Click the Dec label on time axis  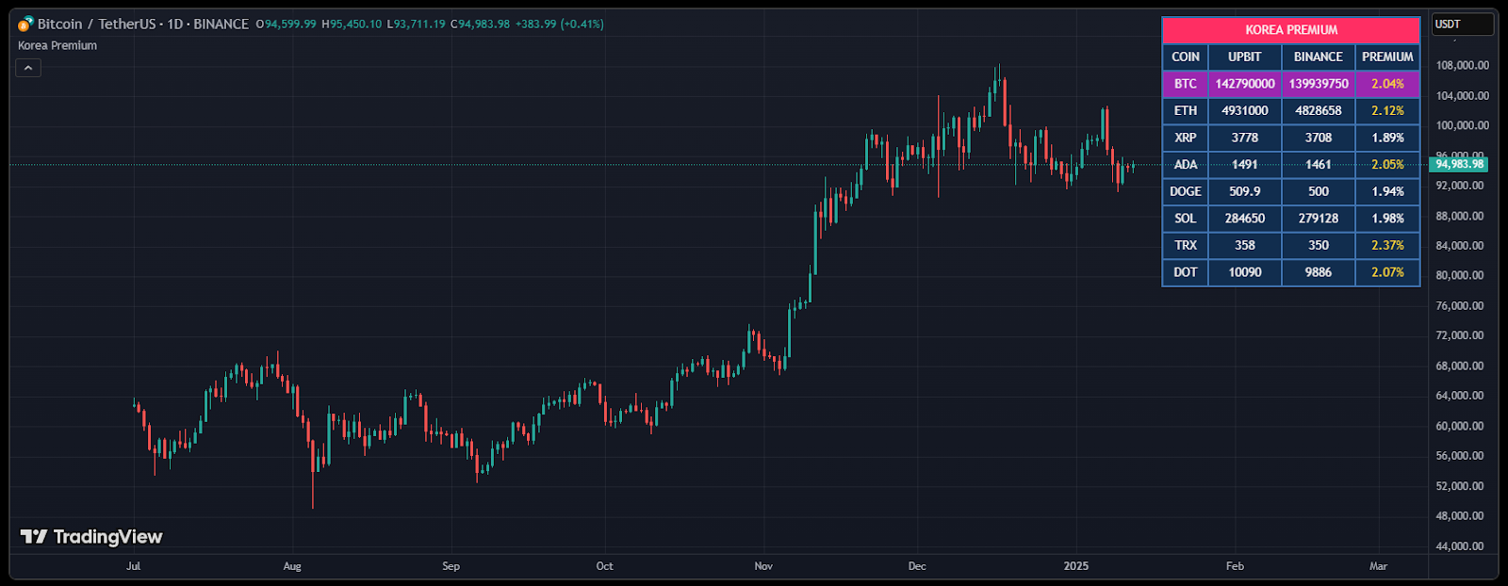pos(917,566)
